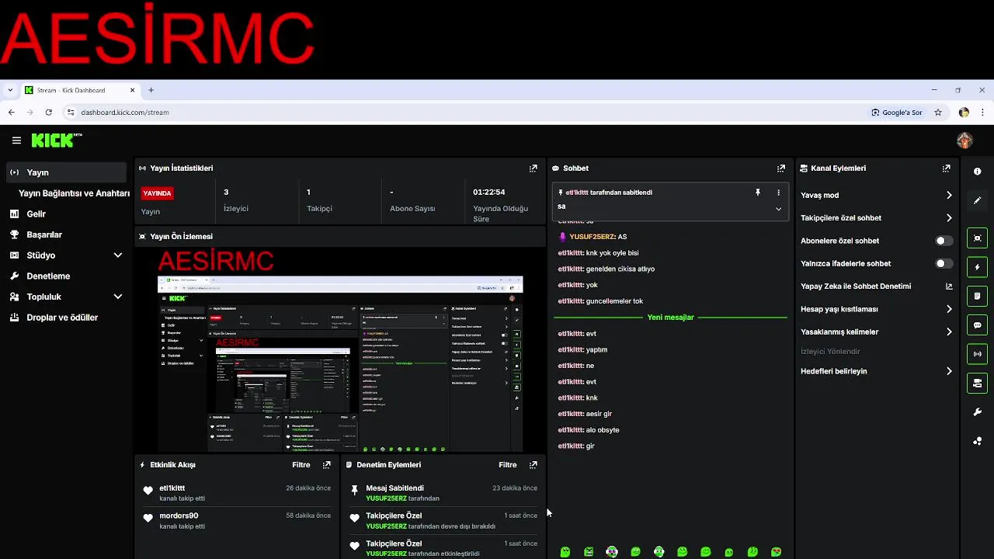Toggle the chat speech bubble sidebar icon

click(978, 325)
